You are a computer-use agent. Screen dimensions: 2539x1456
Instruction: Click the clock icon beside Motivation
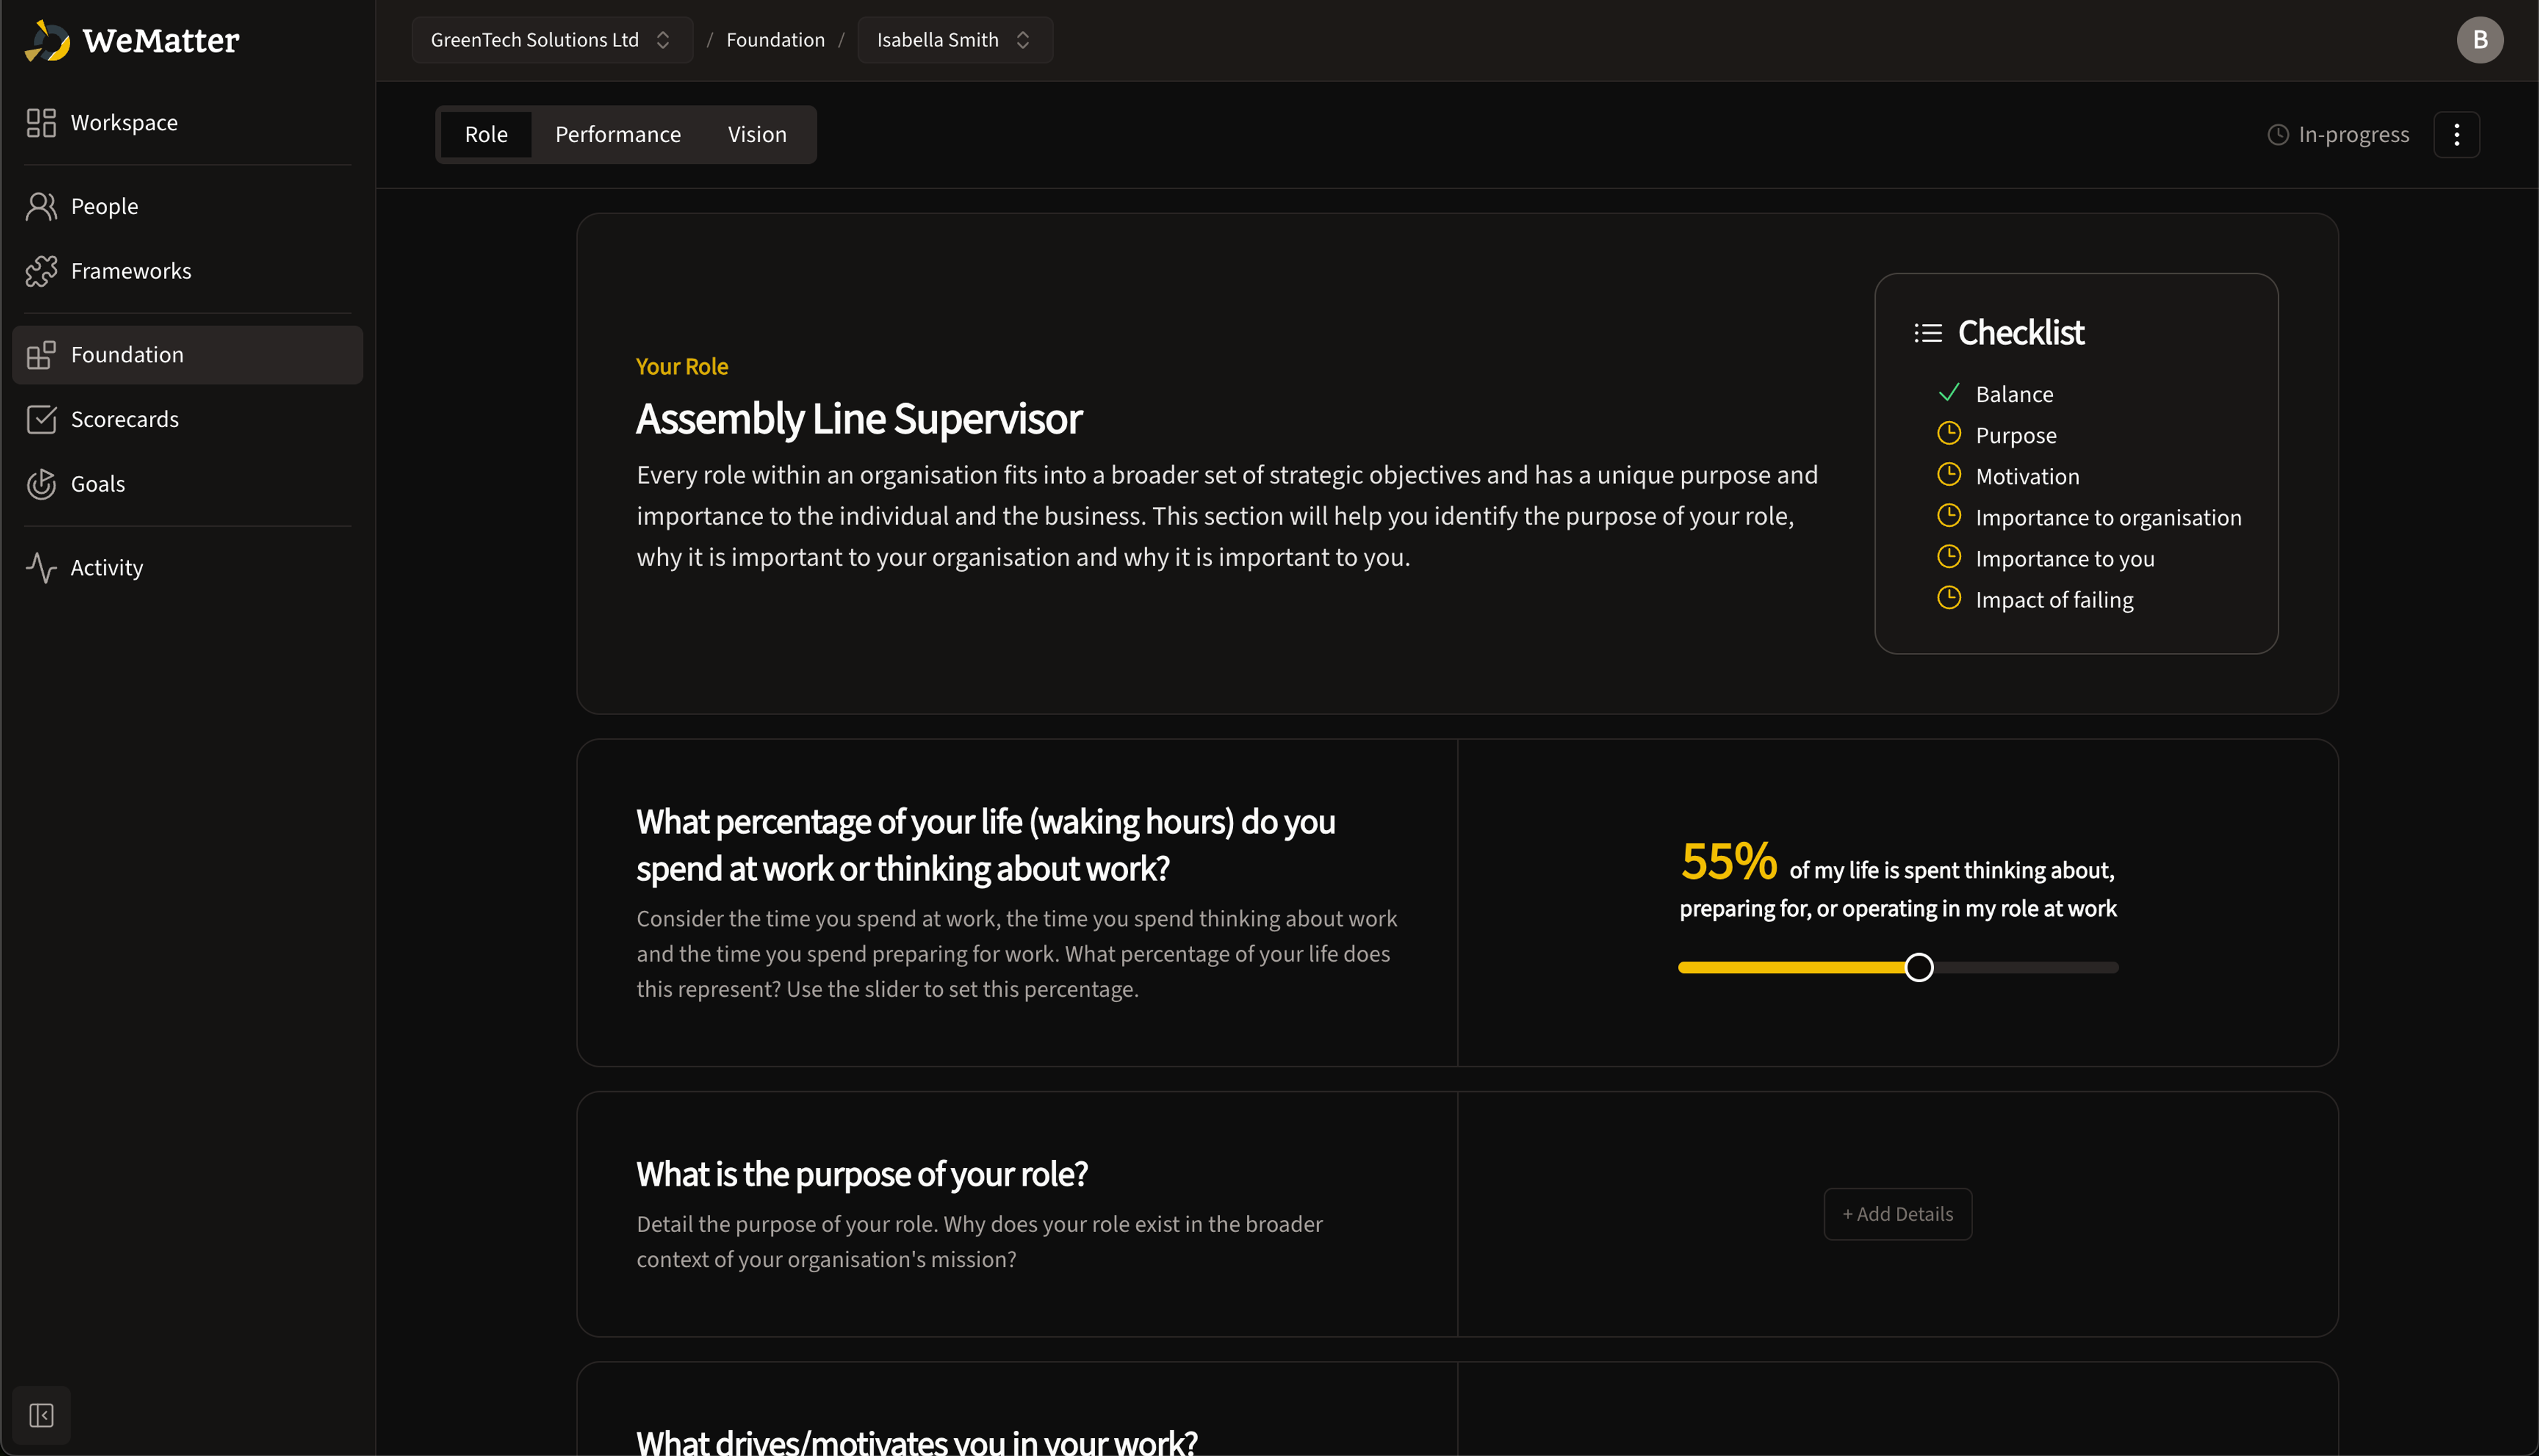(1949, 474)
